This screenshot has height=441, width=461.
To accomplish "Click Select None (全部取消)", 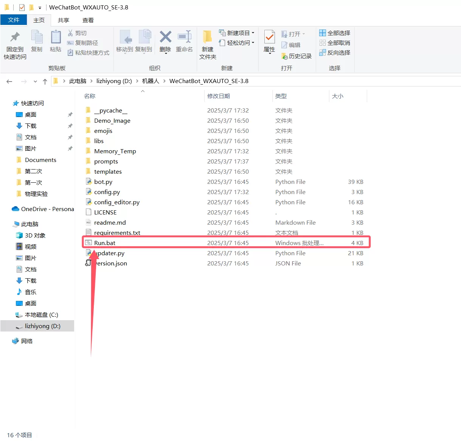I will [335, 43].
